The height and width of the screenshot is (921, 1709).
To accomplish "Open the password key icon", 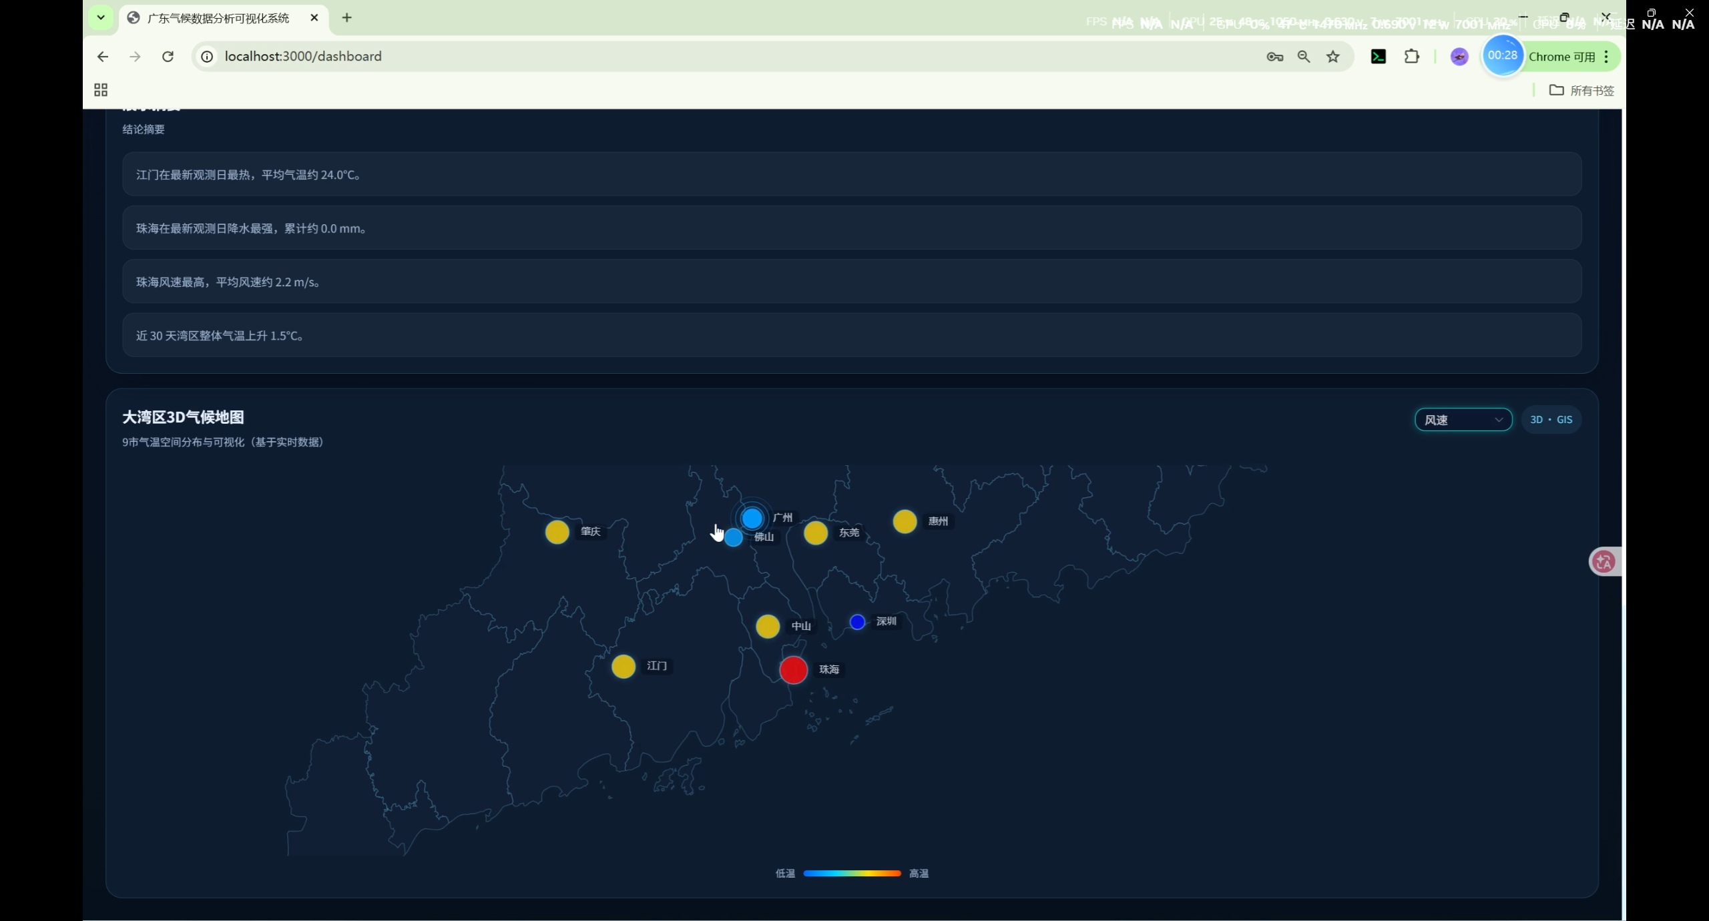I will click(1274, 57).
